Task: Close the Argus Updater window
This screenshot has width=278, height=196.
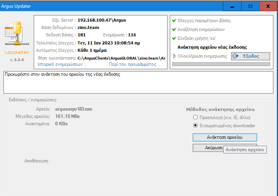Action: (x=268, y=6)
